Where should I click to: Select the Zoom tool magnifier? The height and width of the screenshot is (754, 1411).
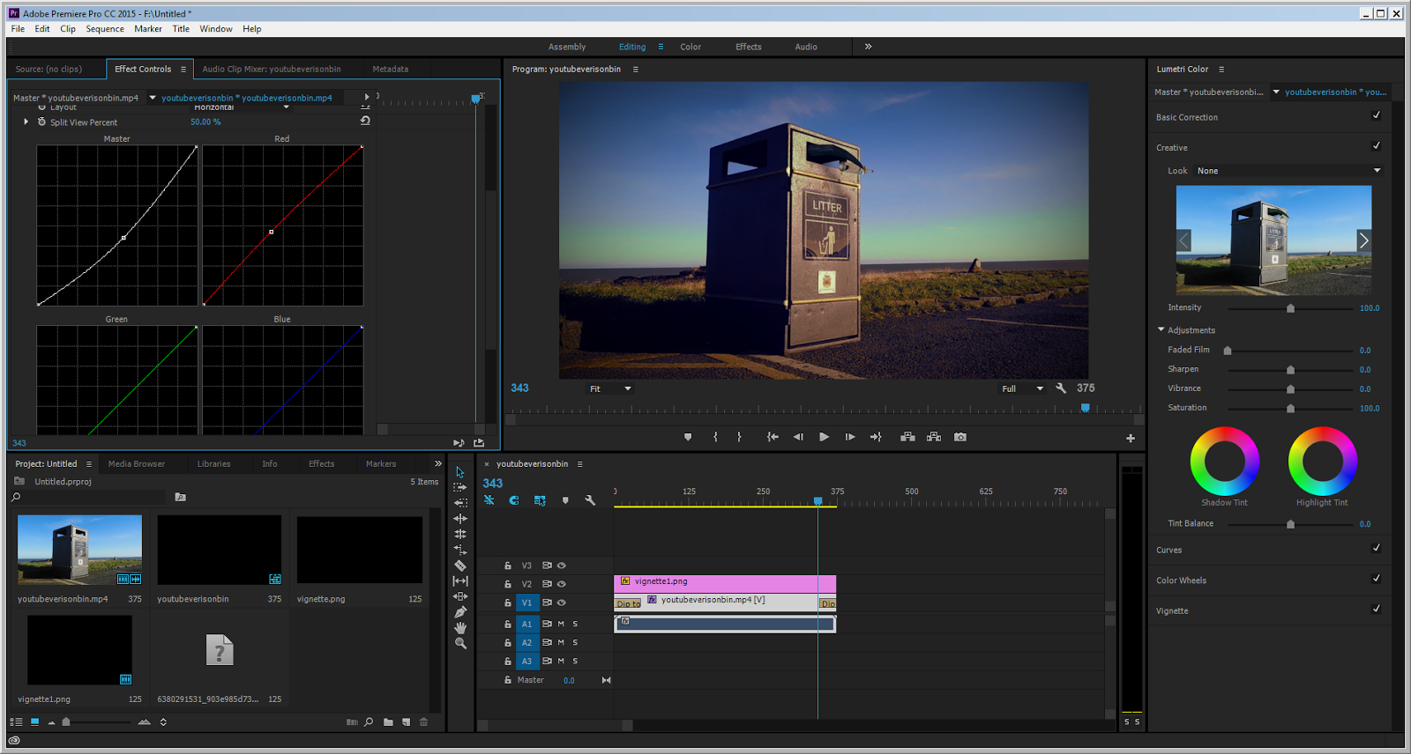coord(460,644)
